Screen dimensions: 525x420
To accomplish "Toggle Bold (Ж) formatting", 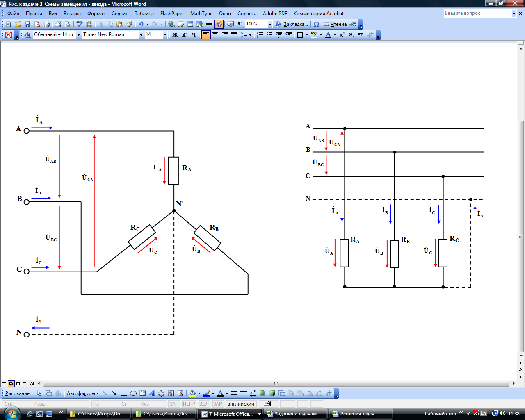I will click(175, 35).
